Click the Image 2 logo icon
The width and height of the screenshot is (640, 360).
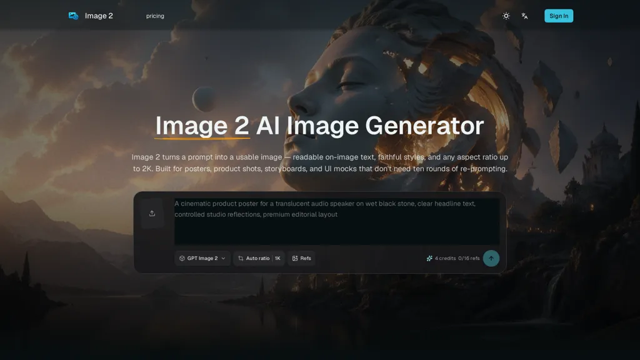(x=74, y=16)
